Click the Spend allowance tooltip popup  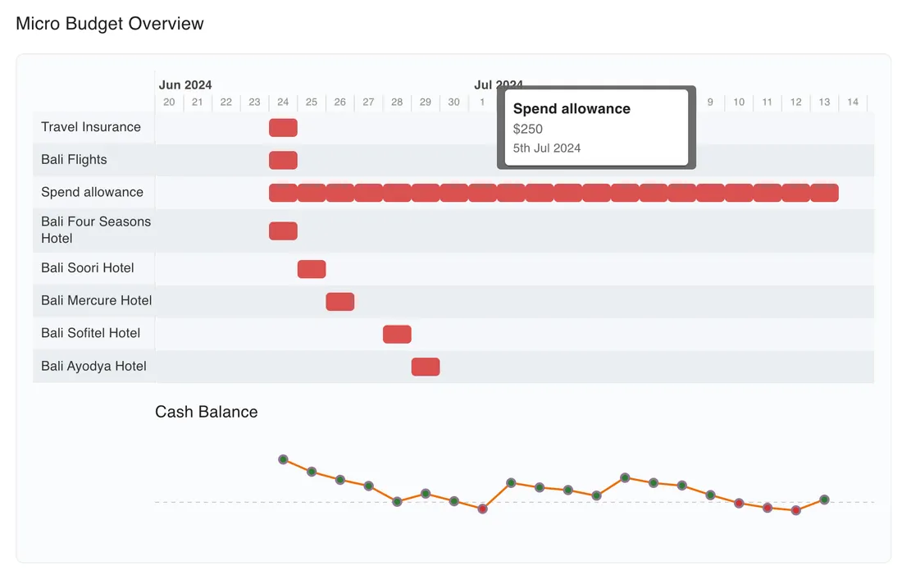click(x=596, y=128)
